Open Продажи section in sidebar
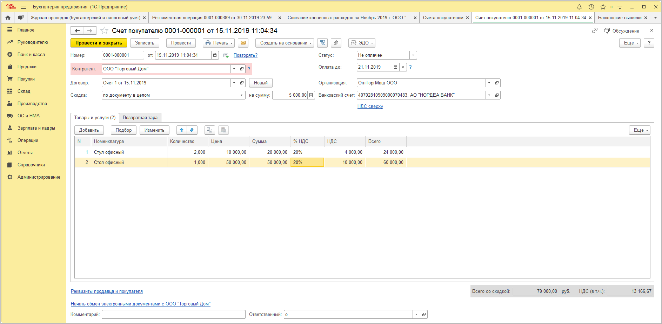Image resolution: width=662 pixels, height=324 pixels. [x=27, y=67]
